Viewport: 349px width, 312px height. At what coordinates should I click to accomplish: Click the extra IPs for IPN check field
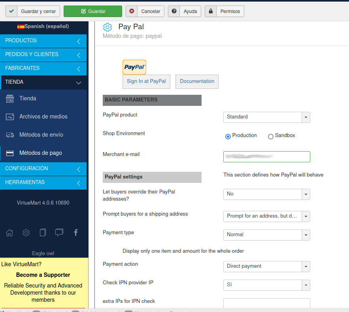tap(267, 303)
